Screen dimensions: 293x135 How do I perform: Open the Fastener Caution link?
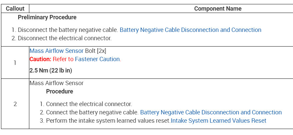[97, 59]
